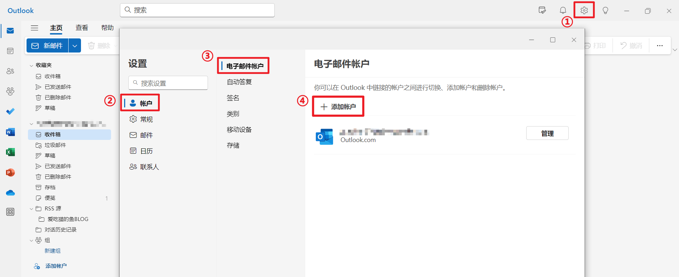Expand the New Mail dropdown arrow
The image size is (679, 277).
pos(75,46)
